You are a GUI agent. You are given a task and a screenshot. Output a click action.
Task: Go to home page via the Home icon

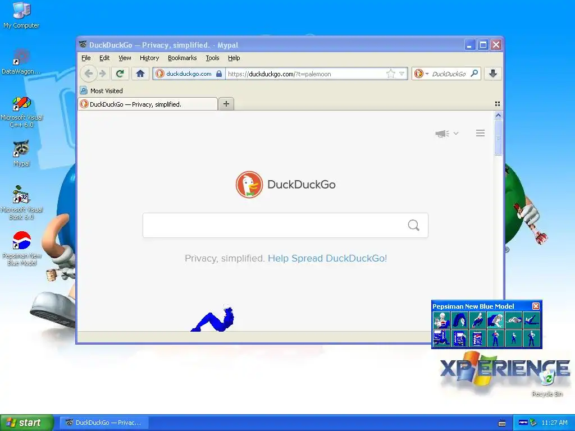140,74
